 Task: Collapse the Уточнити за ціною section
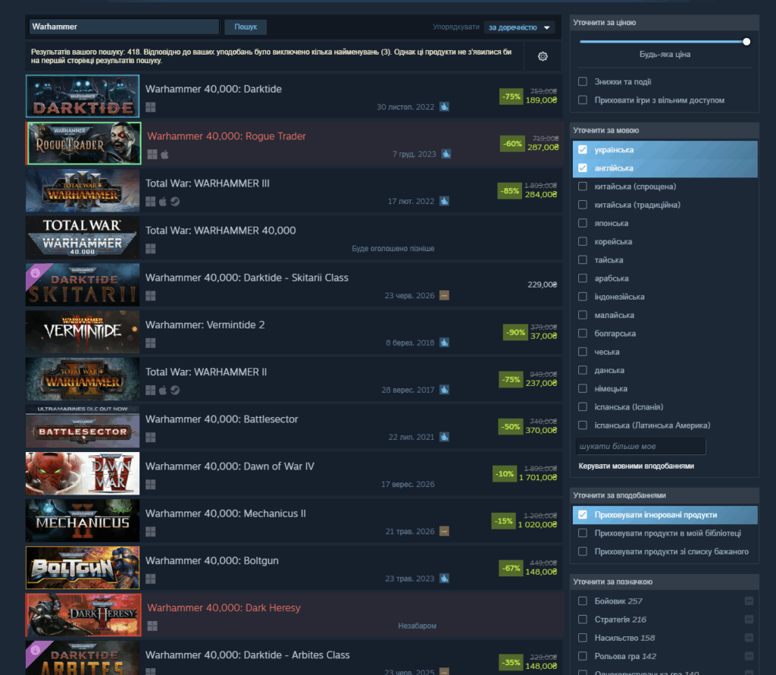tap(664, 22)
